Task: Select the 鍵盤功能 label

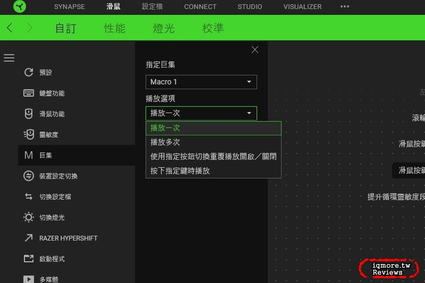Action: pyautogui.click(x=52, y=93)
